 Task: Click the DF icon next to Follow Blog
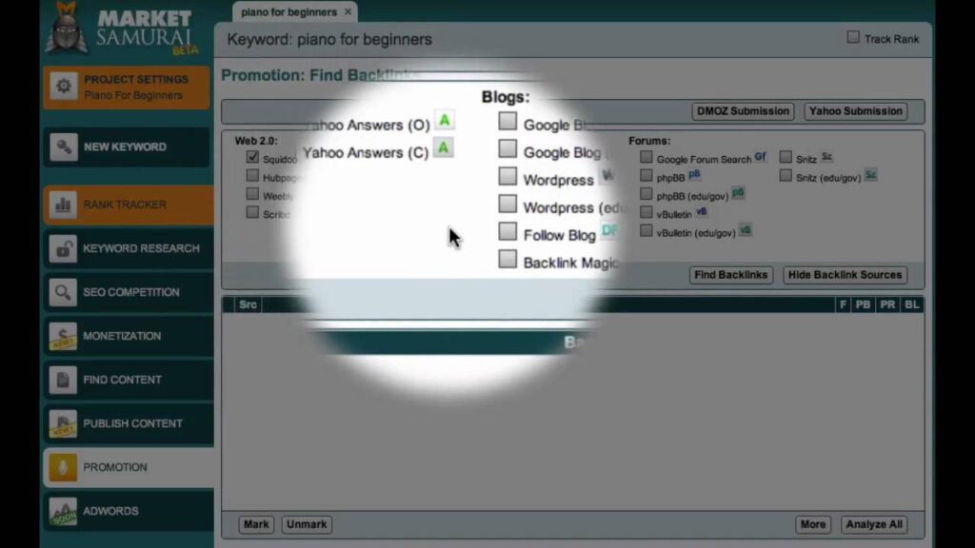pos(609,230)
